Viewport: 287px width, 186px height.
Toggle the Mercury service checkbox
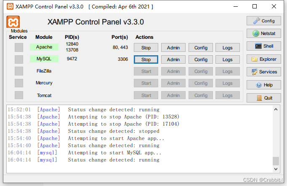[x=19, y=83]
